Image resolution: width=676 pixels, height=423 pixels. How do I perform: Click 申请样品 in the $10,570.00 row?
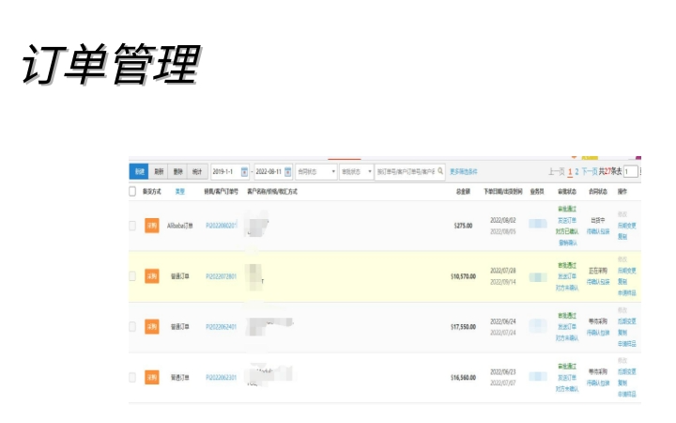627,292
